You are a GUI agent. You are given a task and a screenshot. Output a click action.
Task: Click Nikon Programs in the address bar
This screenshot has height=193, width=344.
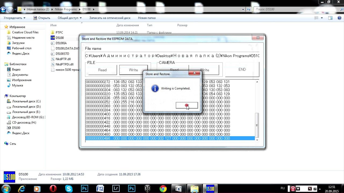66,9
